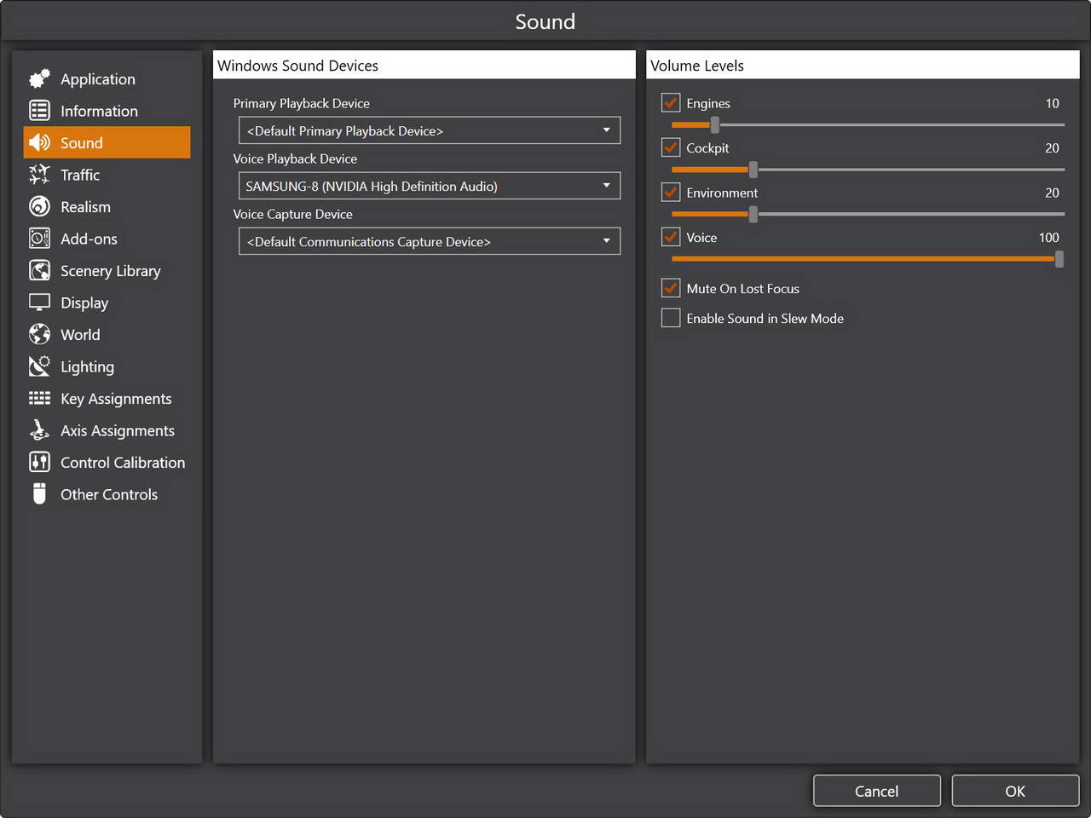
Task: Open the Primary Playback Device dropdown
Action: coord(429,131)
